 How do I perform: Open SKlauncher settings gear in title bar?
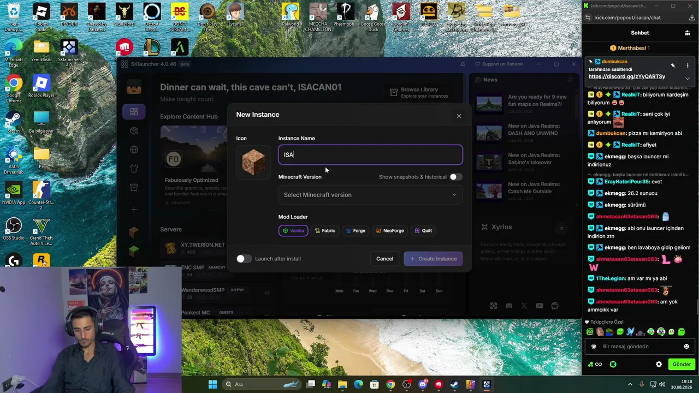tap(463, 64)
